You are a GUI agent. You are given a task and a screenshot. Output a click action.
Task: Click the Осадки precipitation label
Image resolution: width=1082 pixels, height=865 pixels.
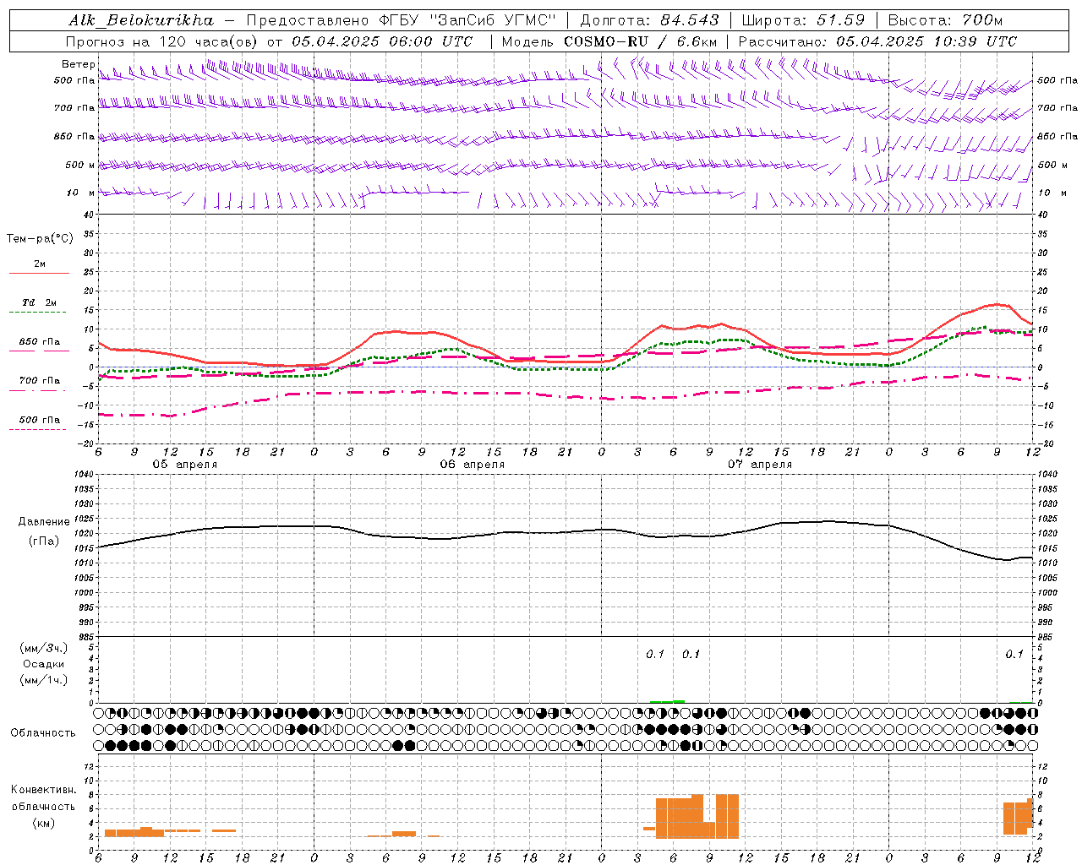[44, 664]
